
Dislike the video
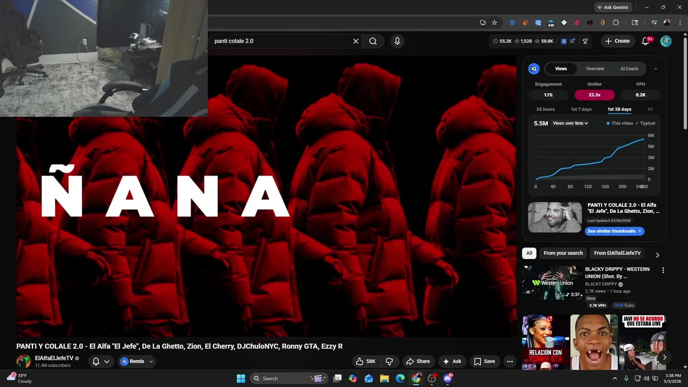(390, 361)
